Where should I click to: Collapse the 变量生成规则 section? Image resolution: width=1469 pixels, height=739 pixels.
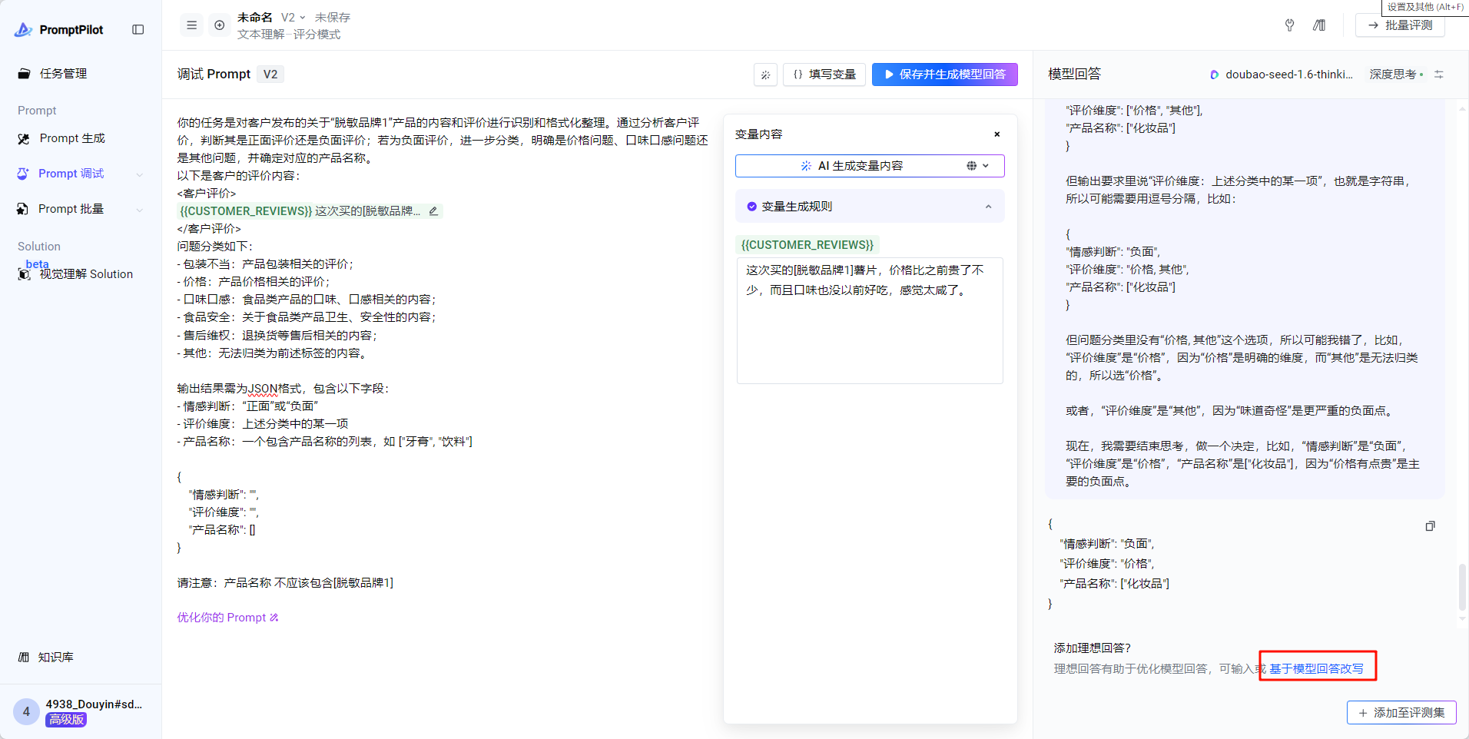pyautogui.click(x=989, y=207)
